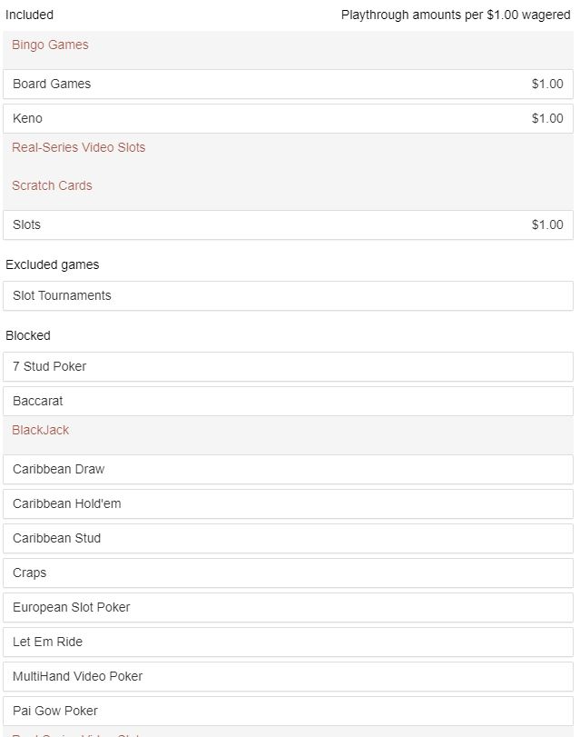
Task: Select the MultiHand Video Poker row
Action: click(288, 676)
